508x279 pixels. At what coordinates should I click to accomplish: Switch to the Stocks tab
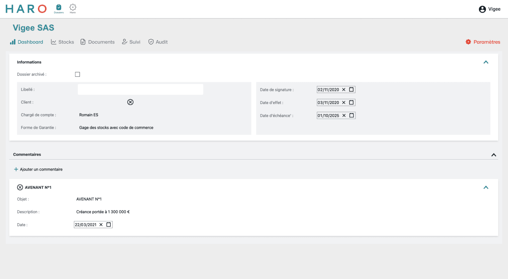(x=63, y=42)
